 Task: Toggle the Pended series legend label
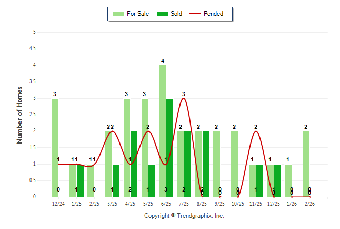coord(213,14)
